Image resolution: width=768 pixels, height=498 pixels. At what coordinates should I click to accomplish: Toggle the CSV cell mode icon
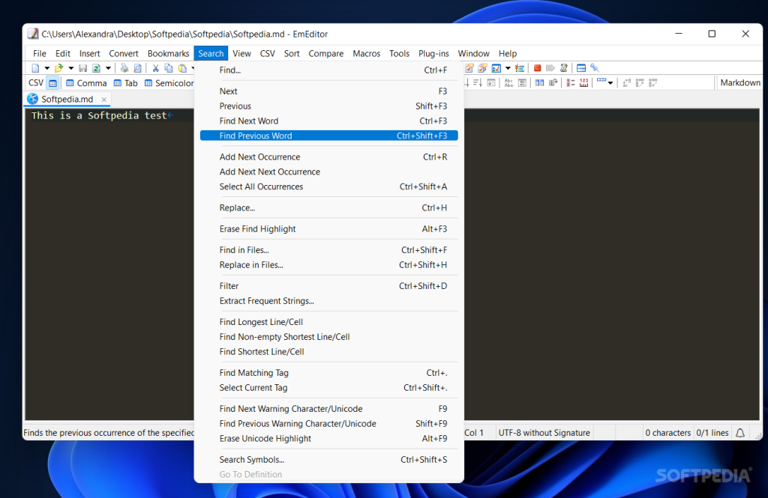click(53, 83)
